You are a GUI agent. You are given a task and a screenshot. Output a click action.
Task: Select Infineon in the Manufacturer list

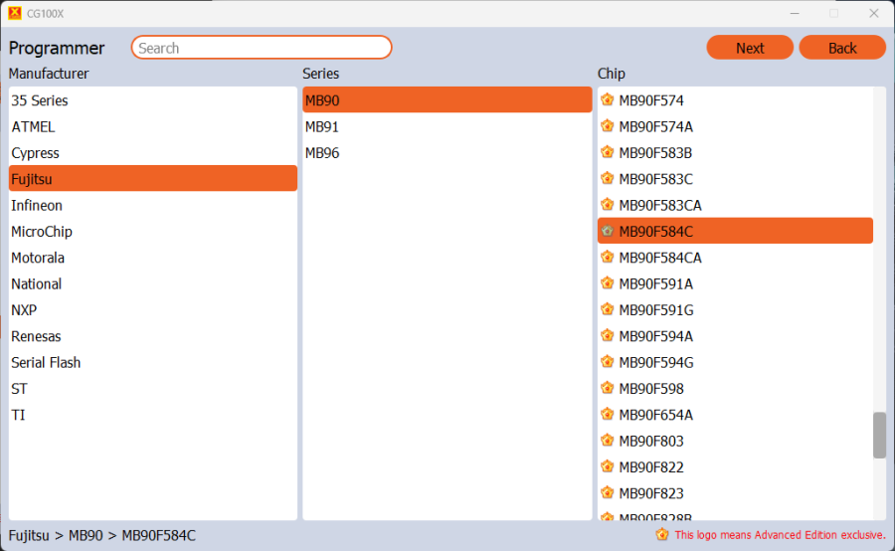pos(37,205)
